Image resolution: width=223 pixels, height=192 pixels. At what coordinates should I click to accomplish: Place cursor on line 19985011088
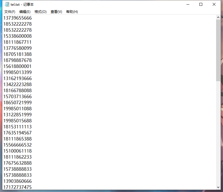click(x=18, y=109)
